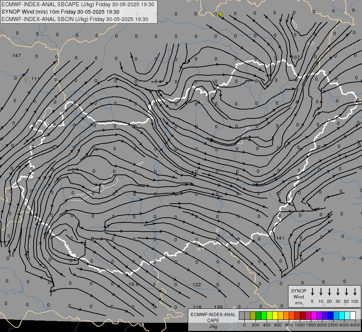Pick the pure yellow CAPE legend swatch
The image size is (362, 332).
(x=275, y=315)
